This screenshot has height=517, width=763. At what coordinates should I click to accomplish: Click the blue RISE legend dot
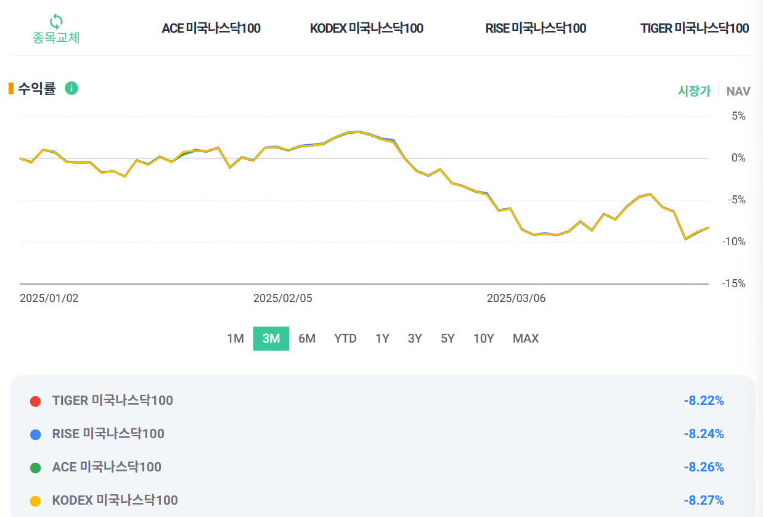pos(35,434)
